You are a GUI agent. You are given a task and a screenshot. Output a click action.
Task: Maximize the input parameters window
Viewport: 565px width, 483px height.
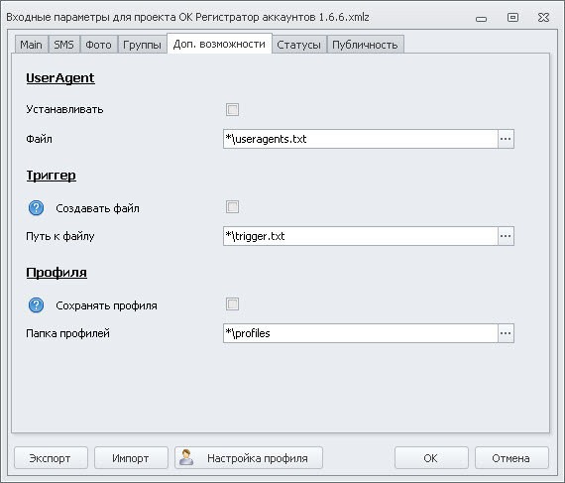click(x=512, y=17)
